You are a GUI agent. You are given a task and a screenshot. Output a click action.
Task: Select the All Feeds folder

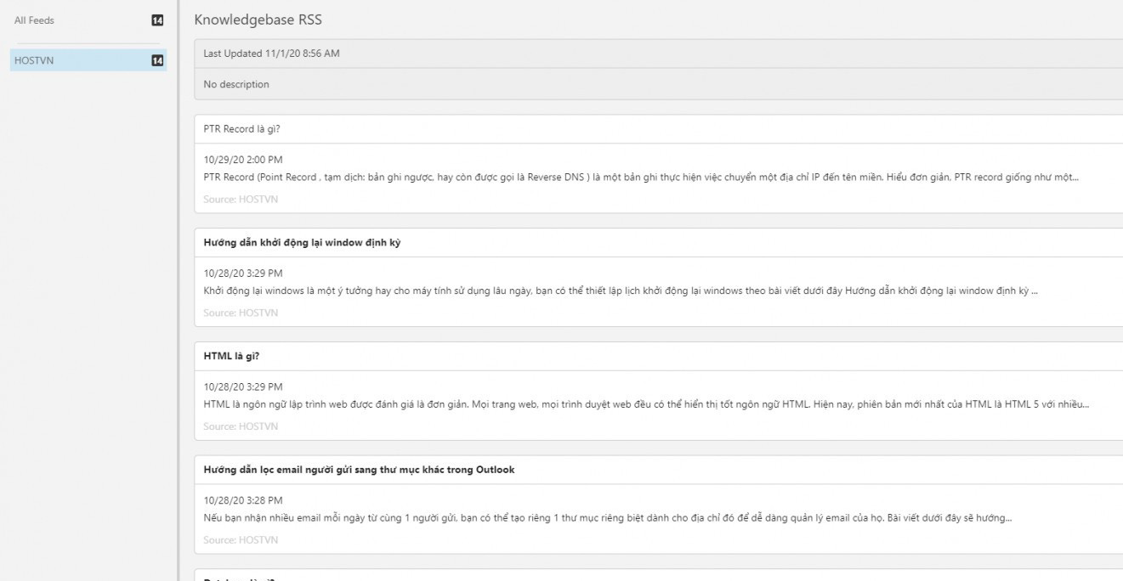35,20
